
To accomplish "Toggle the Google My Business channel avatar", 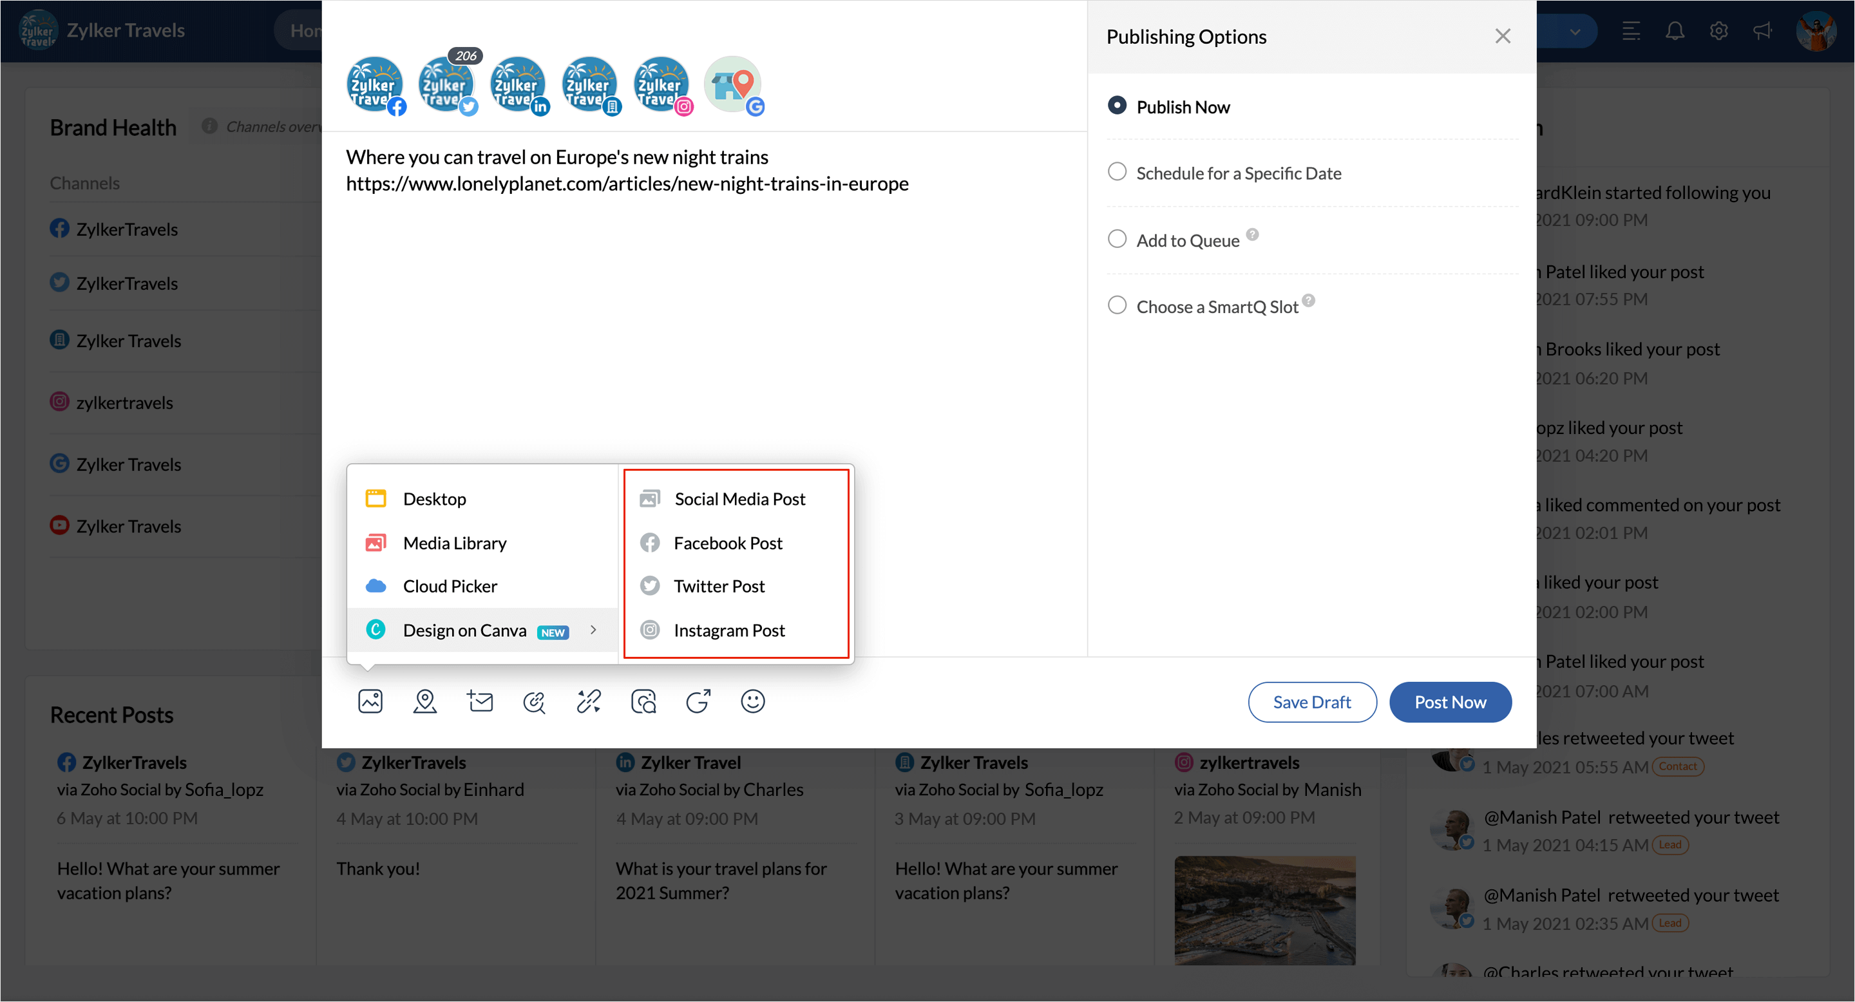I will pos(733,85).
